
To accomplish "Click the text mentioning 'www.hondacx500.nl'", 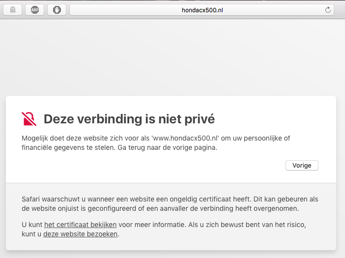I will 156,143.
